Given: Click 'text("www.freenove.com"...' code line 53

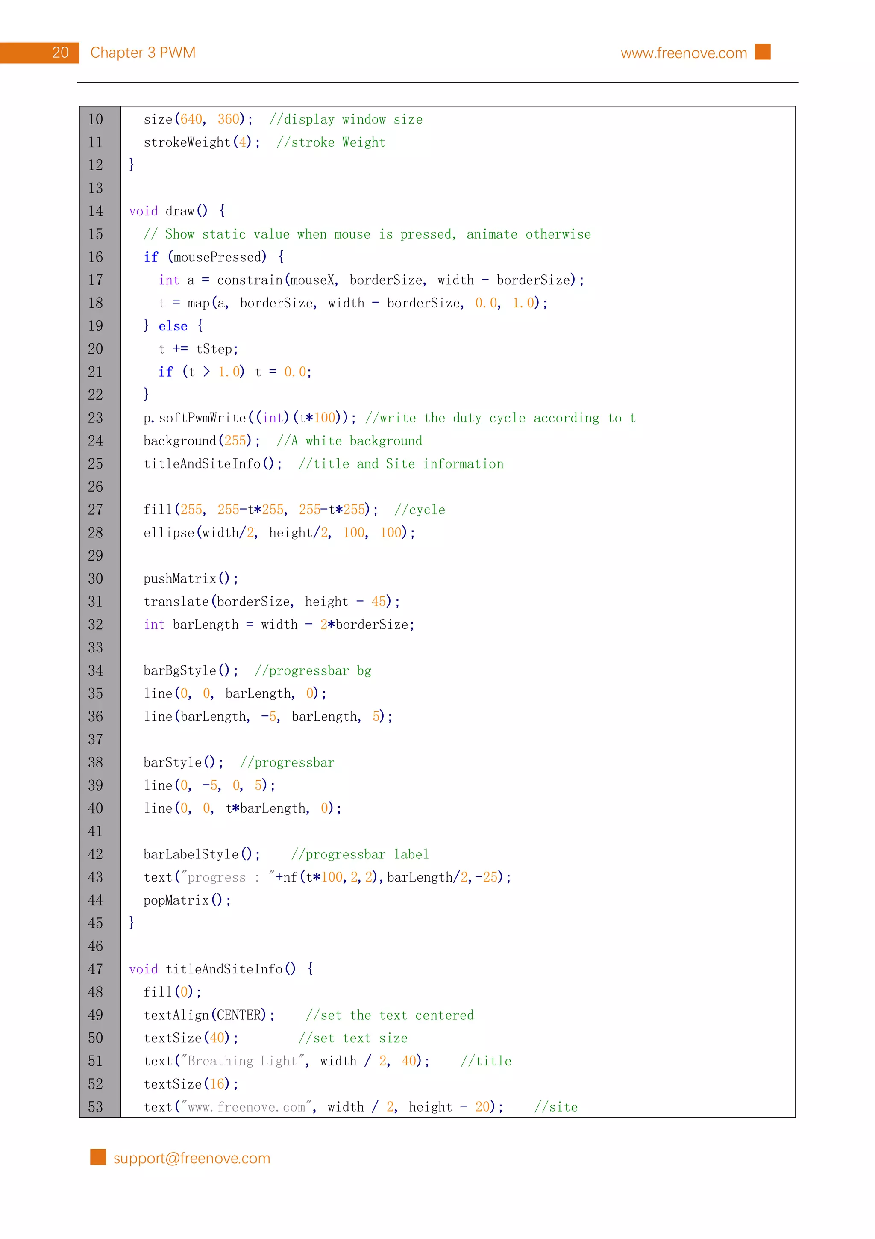Looking at the screenshot, I should 323,1107.
